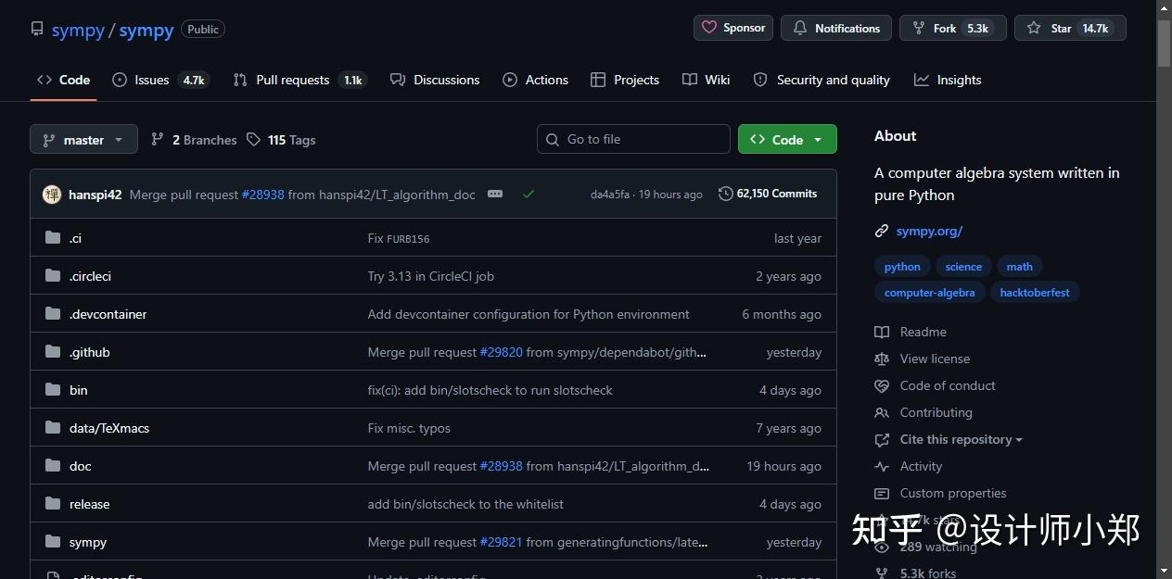Click the license scale icon
The image size is (1172, 579).
pyautogui.click(x=882, y=359)
